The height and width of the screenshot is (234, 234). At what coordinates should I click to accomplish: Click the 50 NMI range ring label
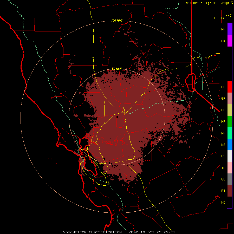tap(117, 69)
